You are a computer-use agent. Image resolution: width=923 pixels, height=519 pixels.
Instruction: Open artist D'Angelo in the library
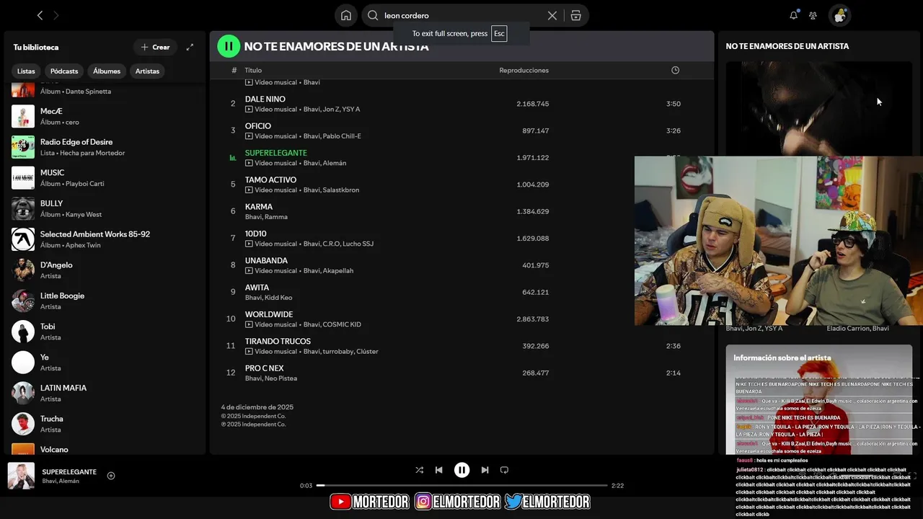coord(105,270)
